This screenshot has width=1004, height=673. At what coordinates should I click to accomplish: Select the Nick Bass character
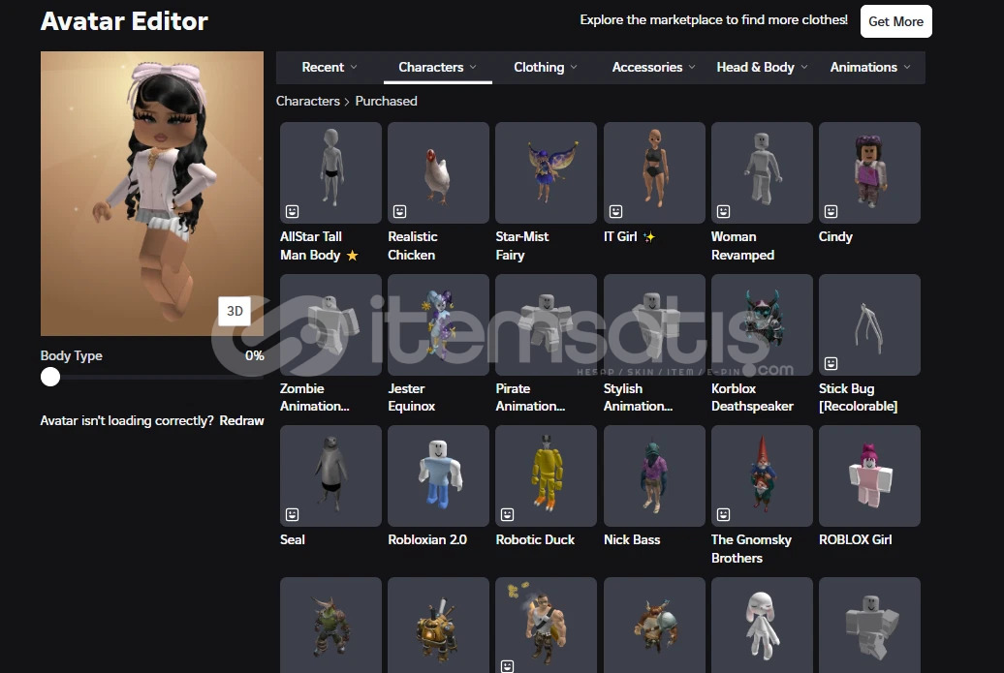tap(654, 476)
